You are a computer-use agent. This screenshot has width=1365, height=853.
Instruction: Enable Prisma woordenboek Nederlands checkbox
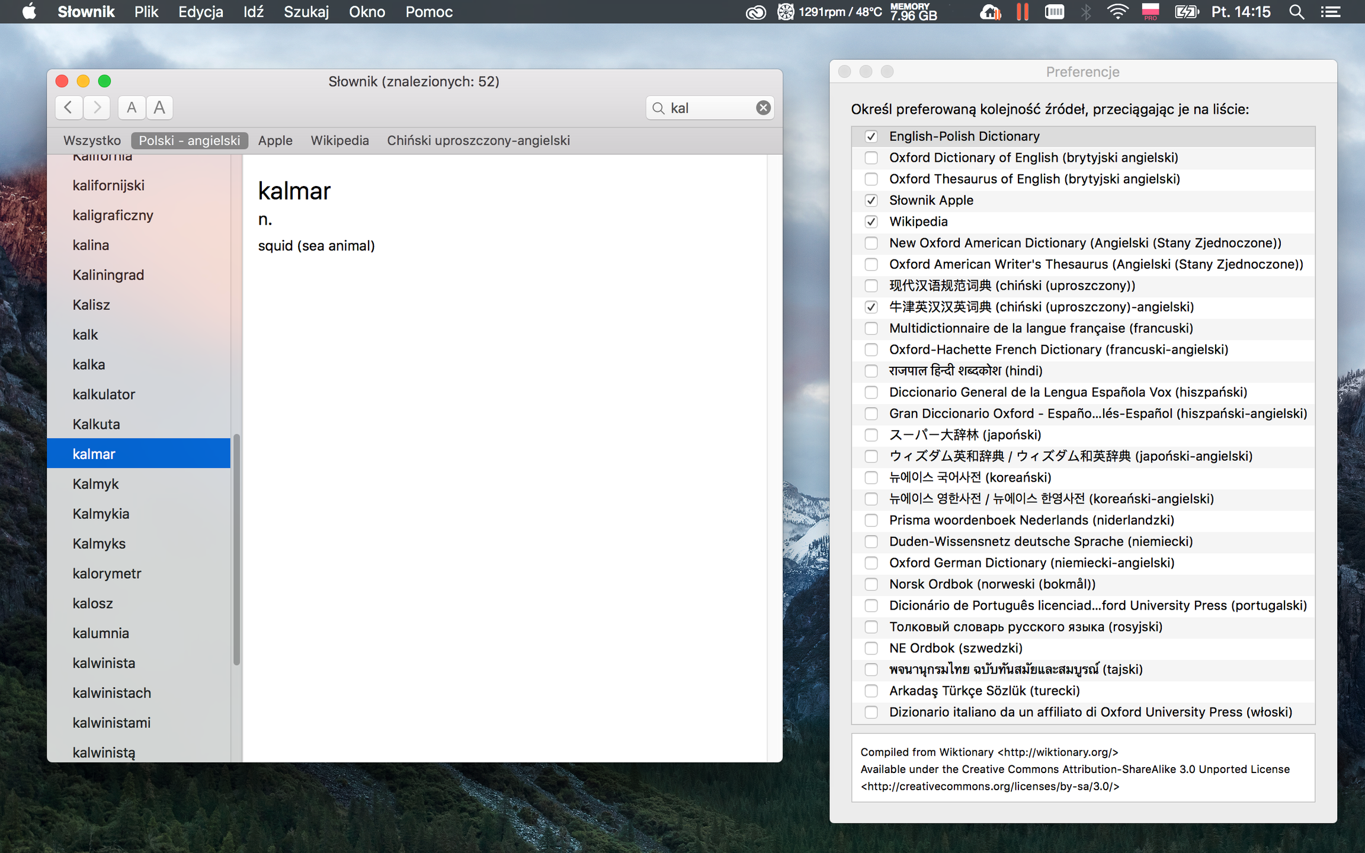click(x=871, y=520)
